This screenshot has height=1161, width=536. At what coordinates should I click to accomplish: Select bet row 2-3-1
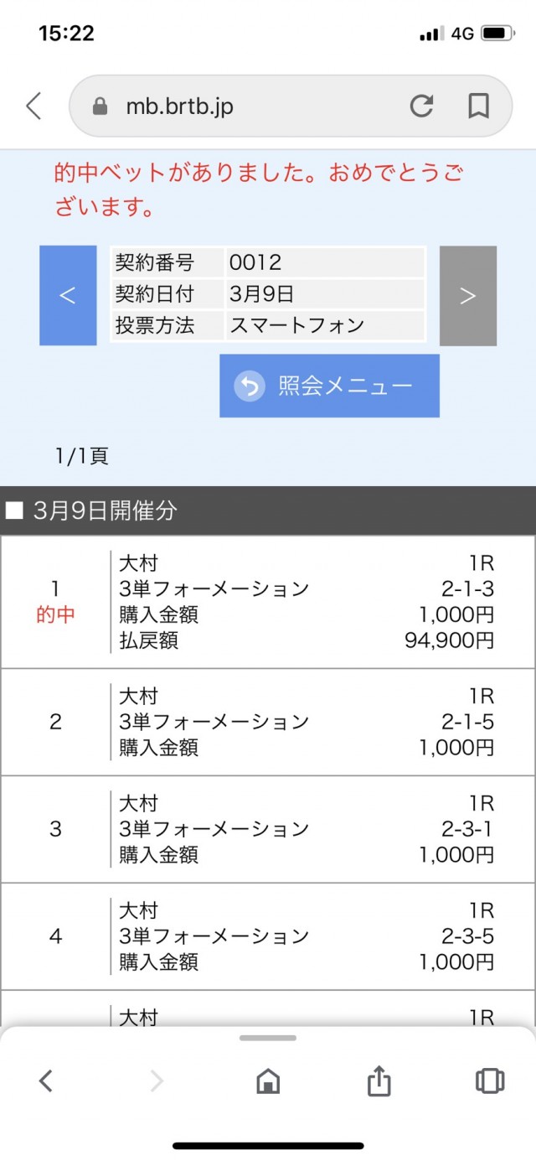click(268, 829)
